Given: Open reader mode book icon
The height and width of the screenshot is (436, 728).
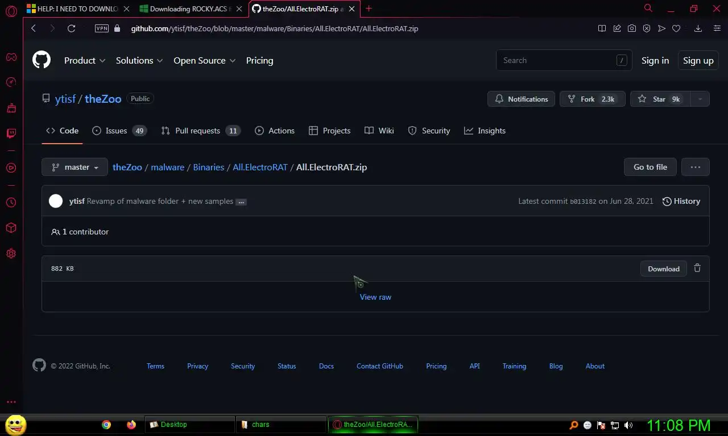Looking at the screenshot, I should pos(602,28).
